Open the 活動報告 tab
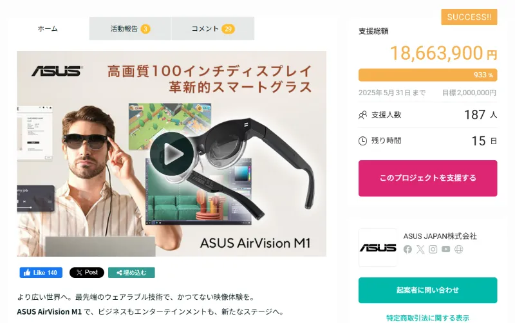 (131, 28)
